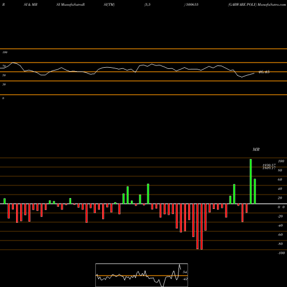
Task: Click the RSI left axis label 100
Action: pyautogui.click(x=5, y=52)
